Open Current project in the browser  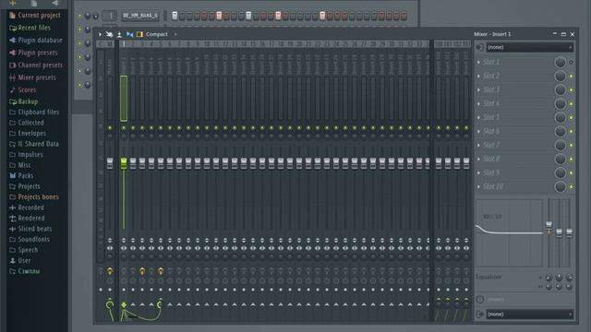(x=35, y=15)
